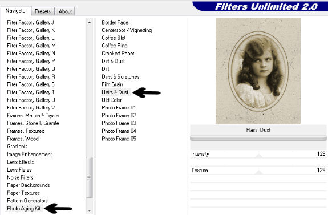Image resolution: width=328 pixels, height=215 pixels.
Task: Select Filter Factory Gallery V
Action: click(x=31, y=107)
